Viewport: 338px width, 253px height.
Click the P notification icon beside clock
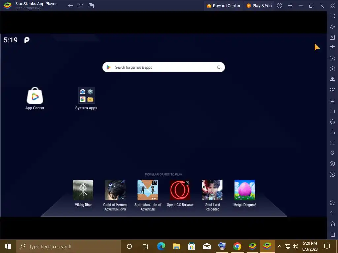[x=27, y=40]
